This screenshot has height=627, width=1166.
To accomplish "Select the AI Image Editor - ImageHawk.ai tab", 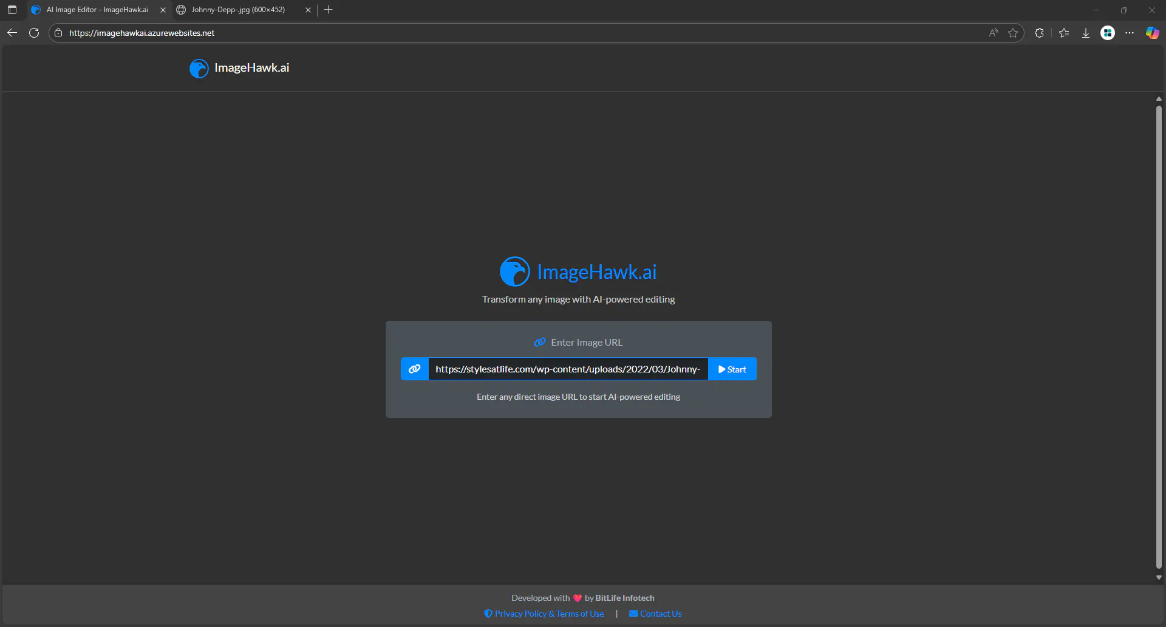I will [97, 10].
